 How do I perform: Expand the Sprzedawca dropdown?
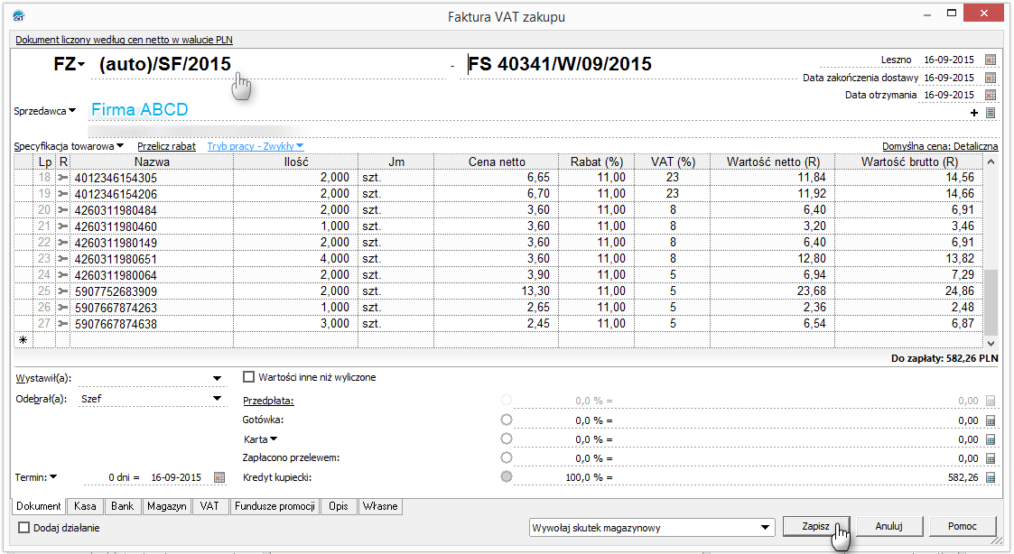coord(72,111)
